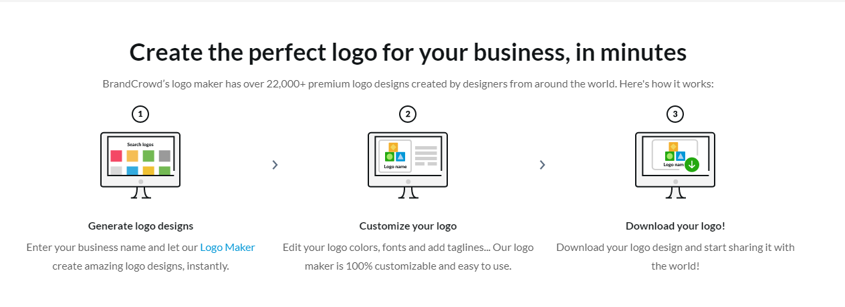Click the Download your logo! heading
Image resolution: width=845 pixels, height=307 pixels.
coord(675,226)
